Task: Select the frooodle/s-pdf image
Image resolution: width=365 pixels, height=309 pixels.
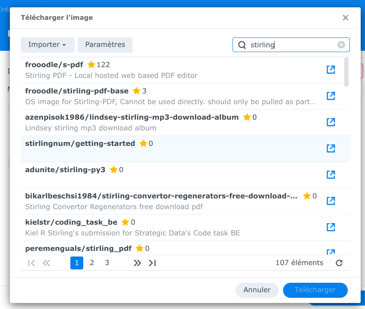Action: pyautogui.click(x=185, y=70)
